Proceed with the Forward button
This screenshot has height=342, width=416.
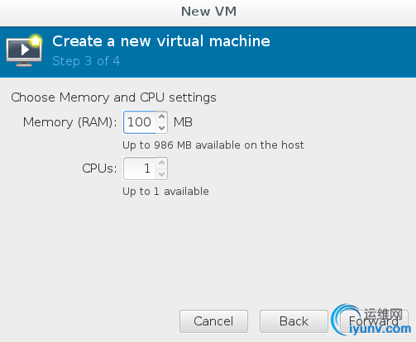[x=374, y=321]
